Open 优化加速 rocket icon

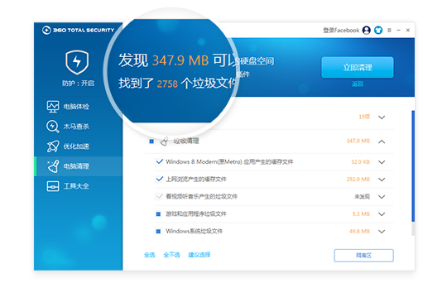coord(53,146)
